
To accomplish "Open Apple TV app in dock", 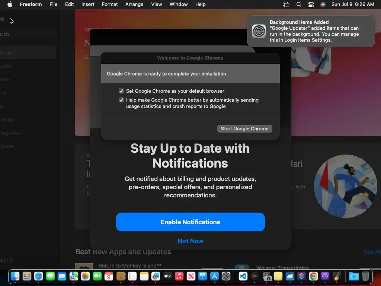I will click(x=167, y=276).
